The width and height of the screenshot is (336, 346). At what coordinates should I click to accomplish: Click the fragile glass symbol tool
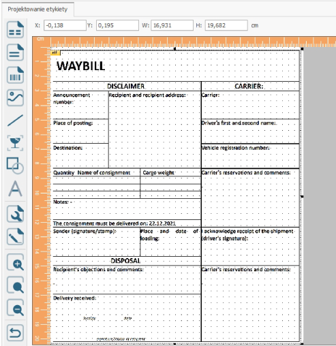(15, 143)
